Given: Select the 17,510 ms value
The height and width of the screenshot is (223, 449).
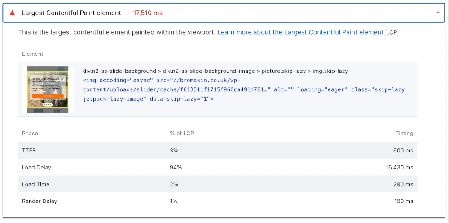Looking at the screenshot, I should tap(148, 13).
